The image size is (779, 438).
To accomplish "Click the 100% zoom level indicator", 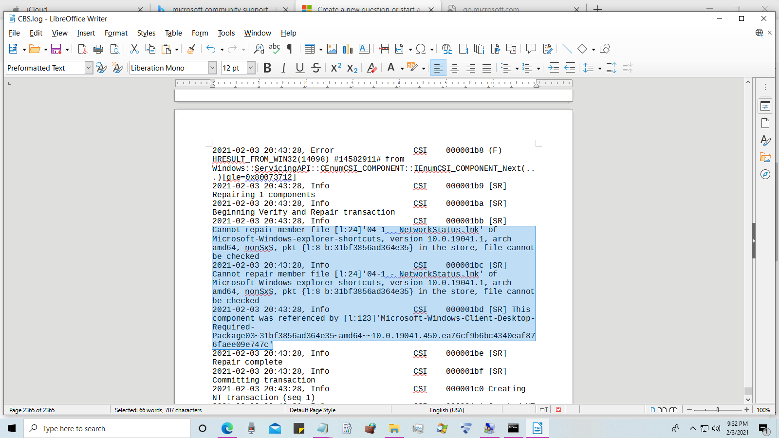I will (763, 410).
